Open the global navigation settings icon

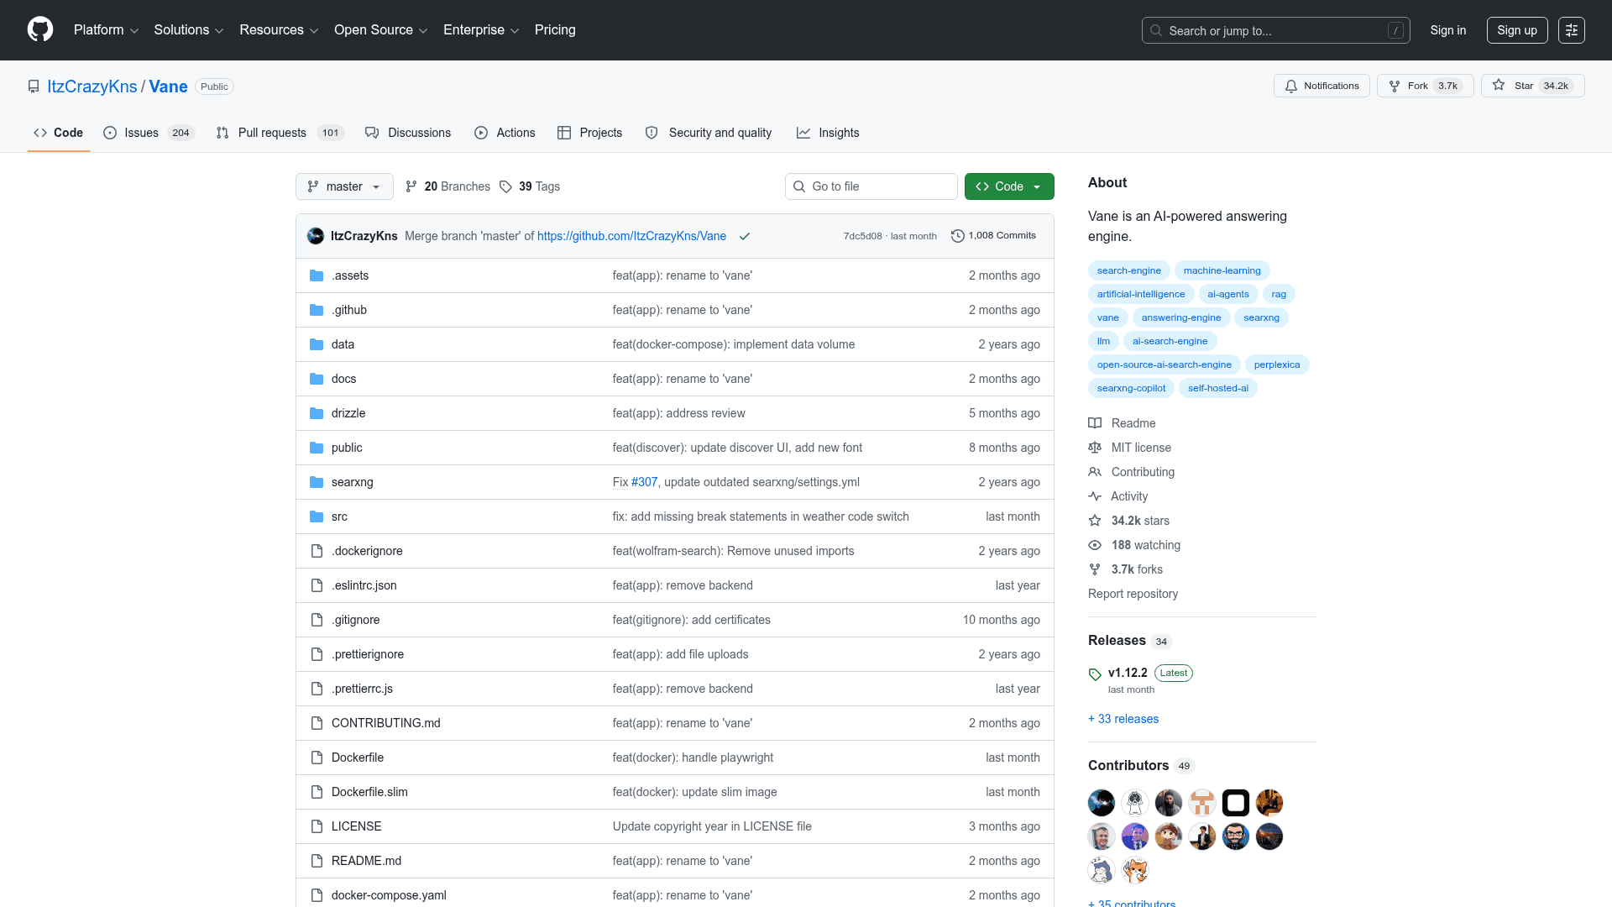(x=1571, y=30)
